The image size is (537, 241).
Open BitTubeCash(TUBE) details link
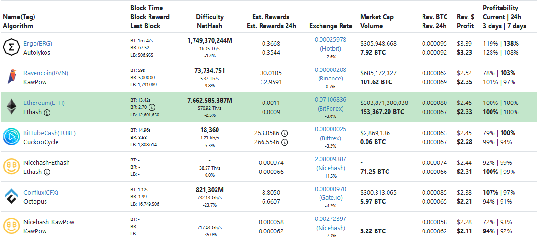49,133
